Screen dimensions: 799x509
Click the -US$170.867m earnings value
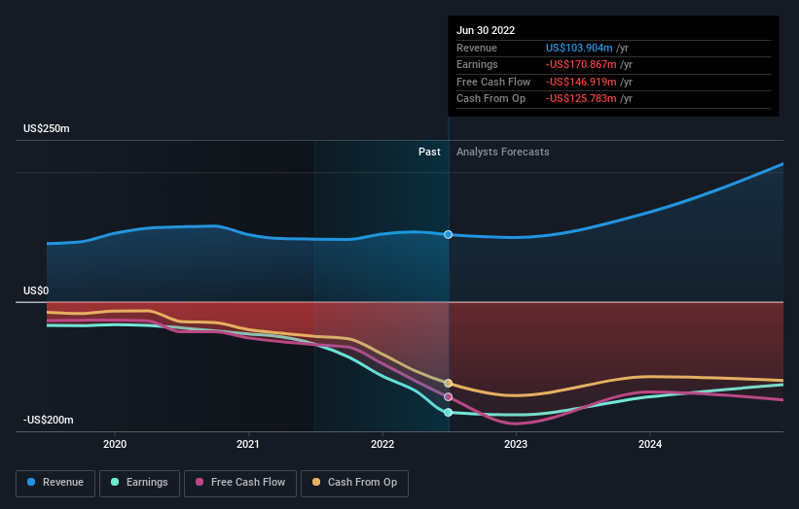tap(581, 64)
